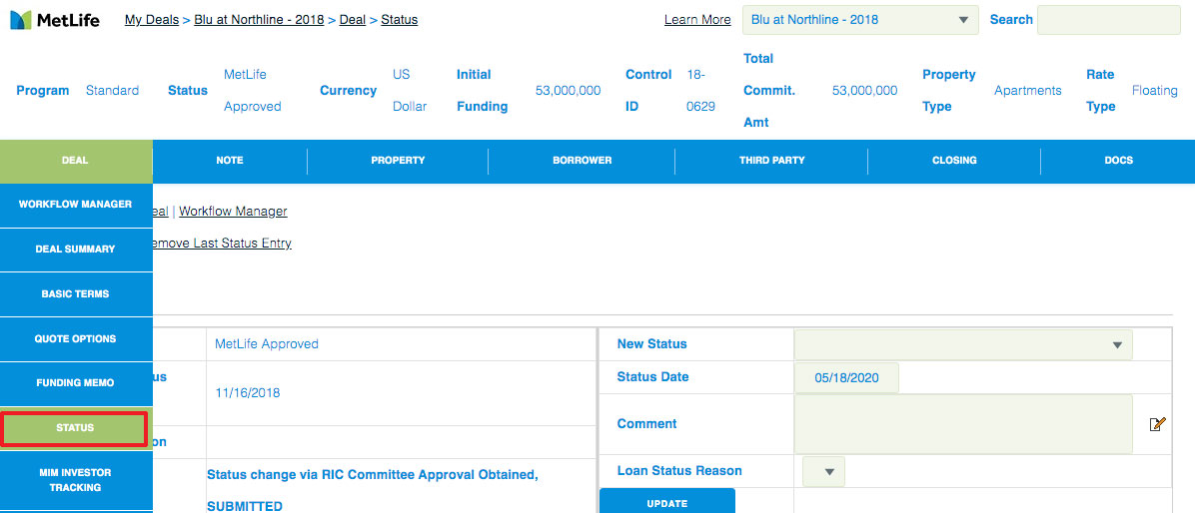The width and height of the screenshot is (1195, 513).
Task: Choose WORKFLOW MANAGER in the Deal menu
Action: tap(76, 205)
